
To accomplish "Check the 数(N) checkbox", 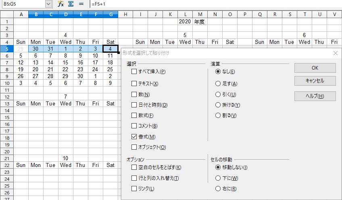I will pos(134,94).
